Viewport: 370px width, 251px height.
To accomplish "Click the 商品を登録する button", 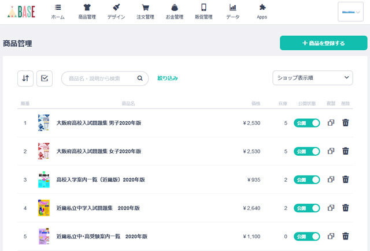I will 324,43.
